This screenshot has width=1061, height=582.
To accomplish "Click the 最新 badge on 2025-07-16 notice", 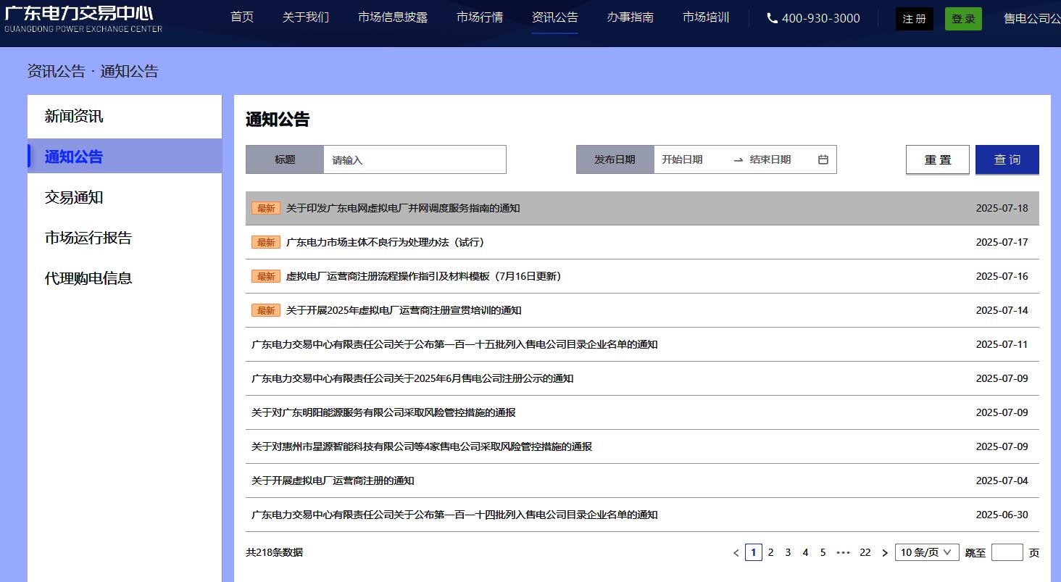I will tap(266, 276).
